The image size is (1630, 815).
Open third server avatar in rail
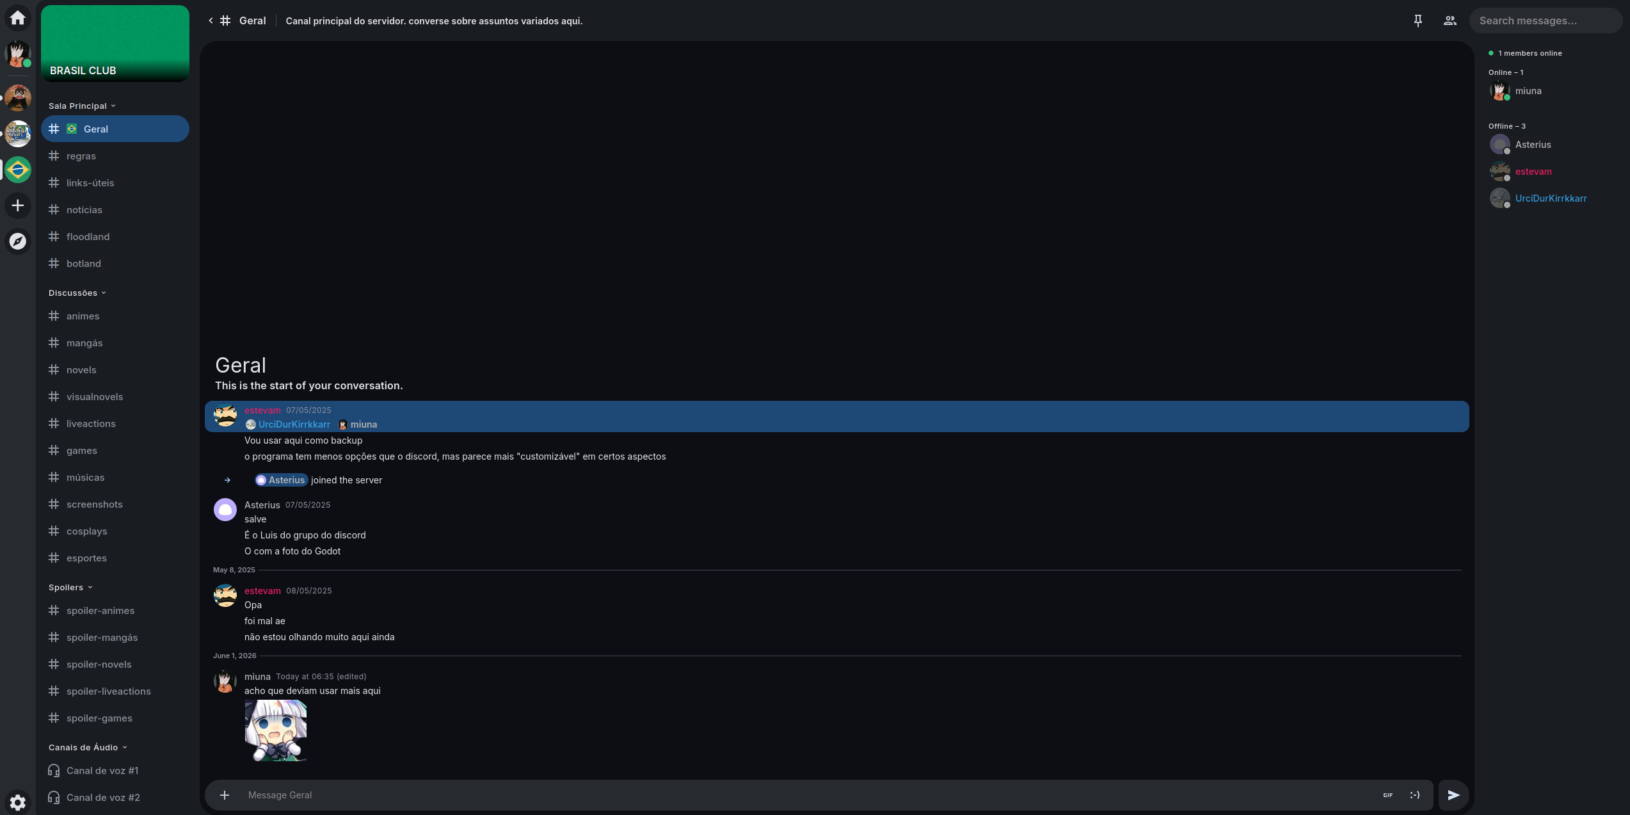click(18, 134)
